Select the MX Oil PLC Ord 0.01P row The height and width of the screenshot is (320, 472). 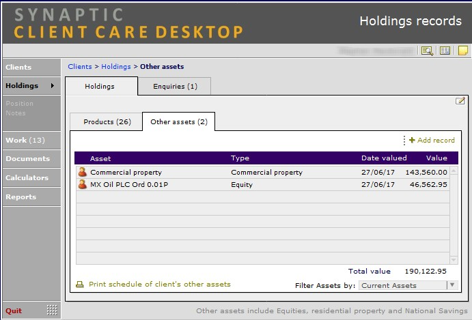(x=262, y=185)
